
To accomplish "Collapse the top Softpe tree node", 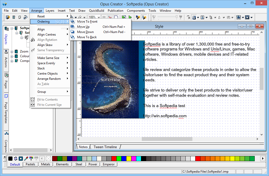I will 12,28.
